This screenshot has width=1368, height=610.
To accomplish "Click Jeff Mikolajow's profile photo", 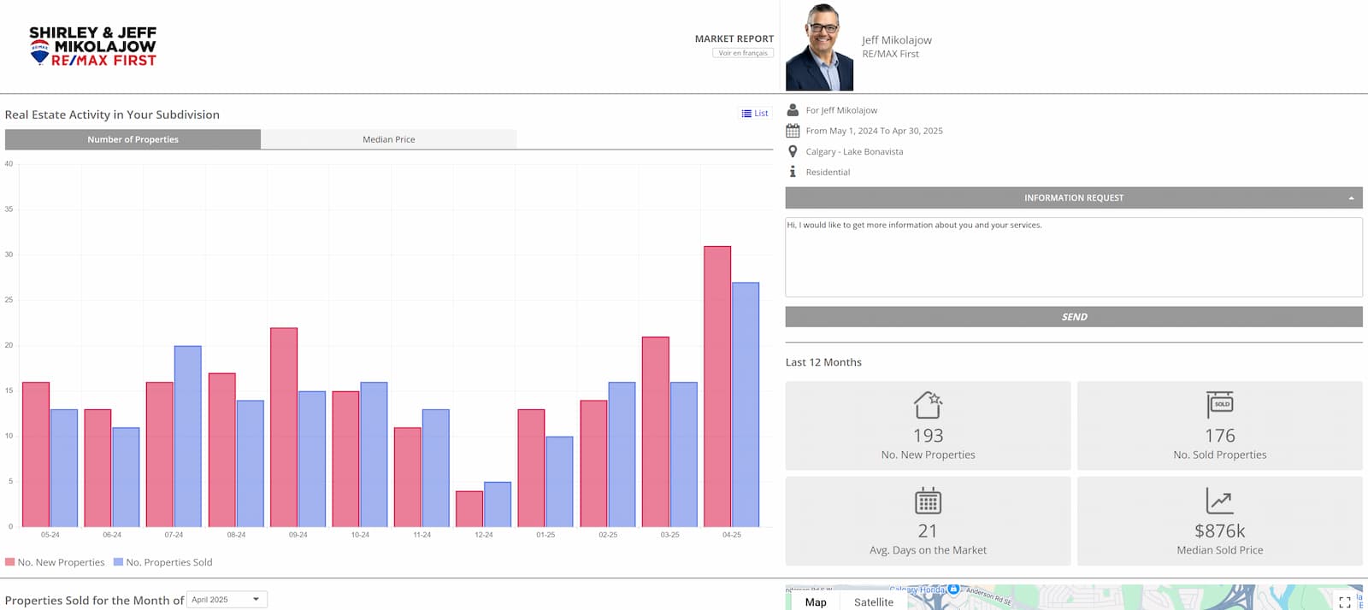I will 819,47.
